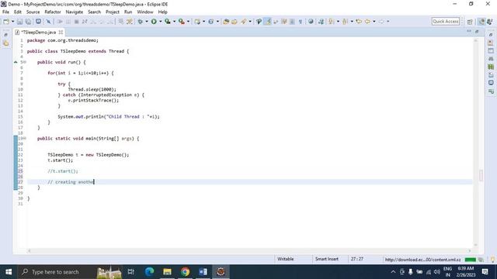Open the New file dropdown arrow
This screenshot has width=497, height=279.
coord(13,22)
